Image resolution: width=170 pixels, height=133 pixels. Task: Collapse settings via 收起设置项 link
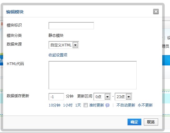(58, 55)
